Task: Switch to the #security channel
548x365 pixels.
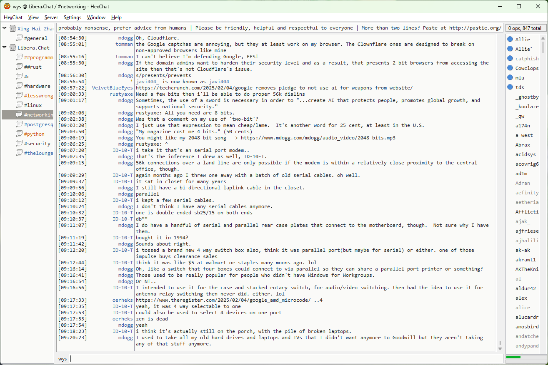Action: pos(37,144)
